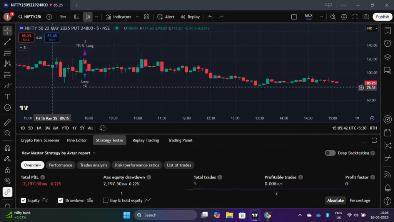Set chart range to YTD

(65, 128)
